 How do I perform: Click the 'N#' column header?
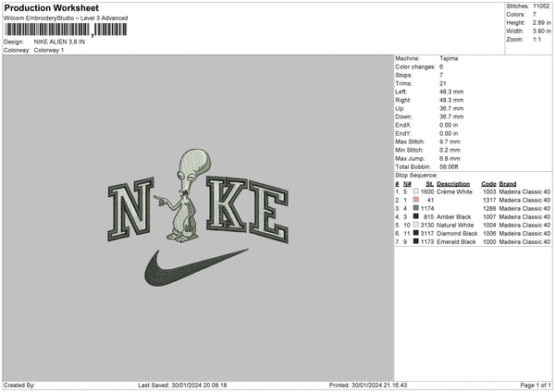[407, 184]
